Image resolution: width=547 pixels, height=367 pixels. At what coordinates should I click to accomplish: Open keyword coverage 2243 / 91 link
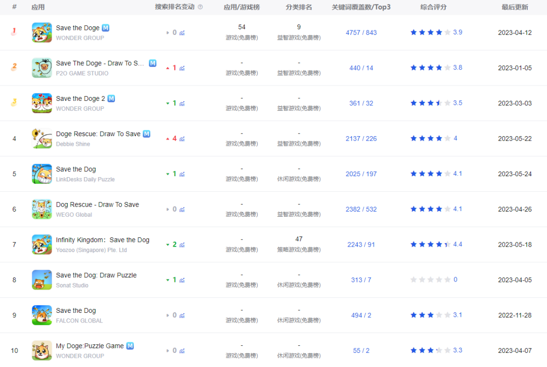point(361,244)
